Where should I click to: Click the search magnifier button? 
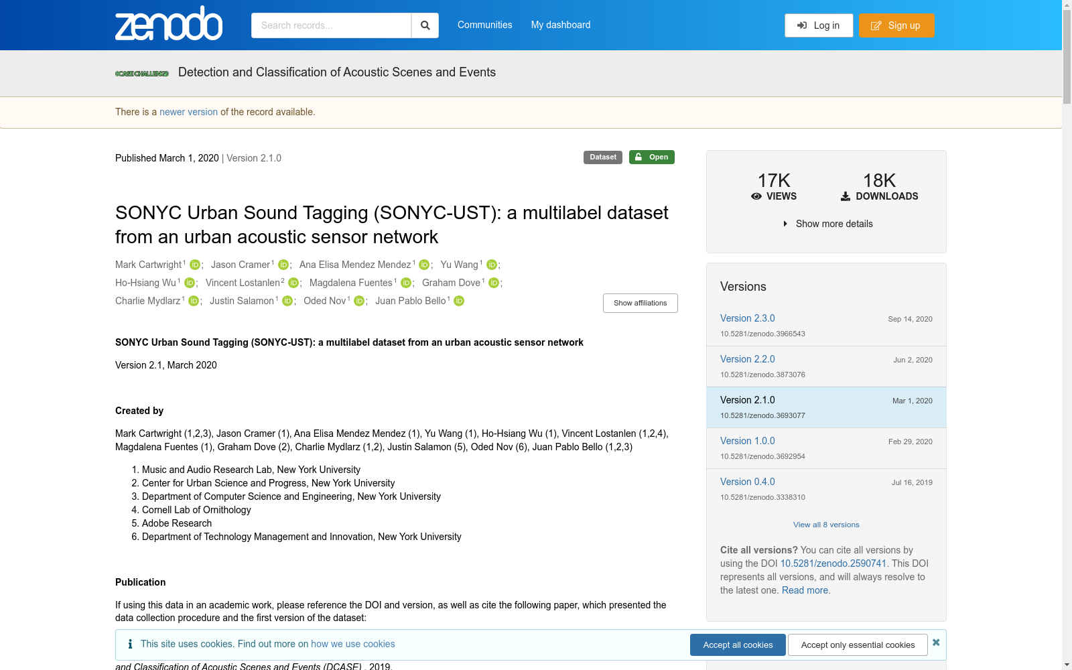(x=425, y=25)
